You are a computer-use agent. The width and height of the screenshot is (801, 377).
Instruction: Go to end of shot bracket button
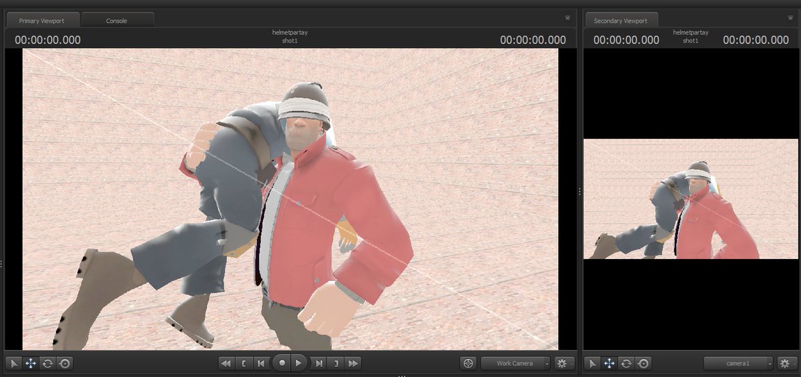336,364
